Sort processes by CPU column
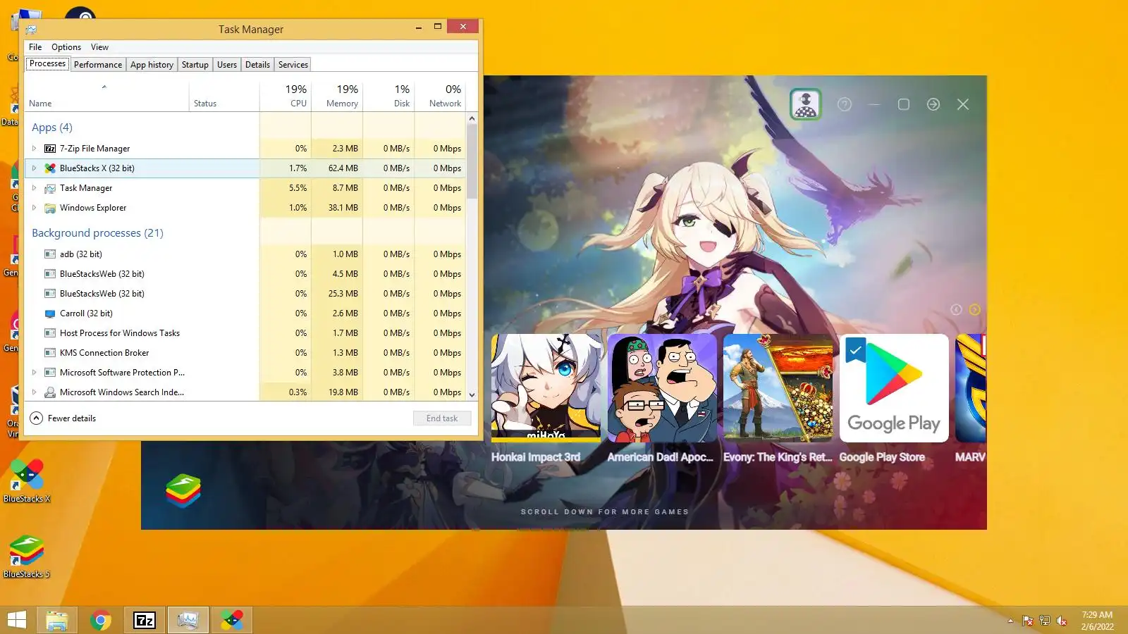Viewport: 1128px width, 634px height. pyautogui.click(x=286, y=97)
